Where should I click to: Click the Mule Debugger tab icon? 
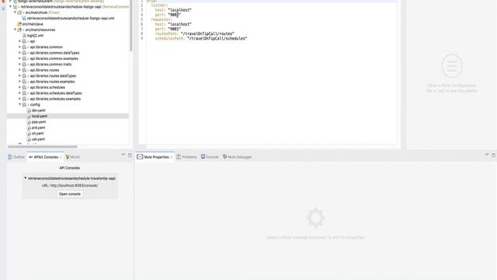pos(224,157)
